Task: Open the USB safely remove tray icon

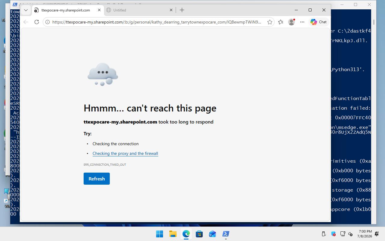Action: click(x=324, y=234)
